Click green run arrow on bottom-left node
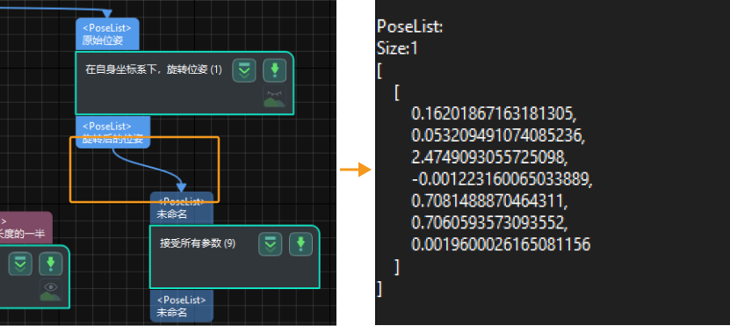730x326 pixels. point(51,264)
